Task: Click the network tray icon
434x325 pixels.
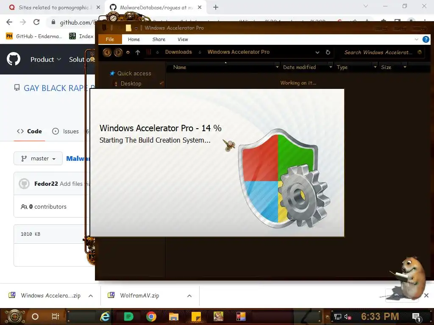Action: [337, 317]
